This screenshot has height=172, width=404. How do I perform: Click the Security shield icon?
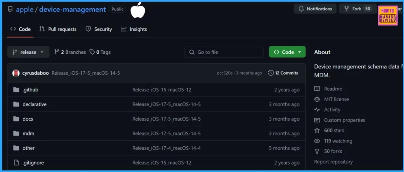click(88, 29)
